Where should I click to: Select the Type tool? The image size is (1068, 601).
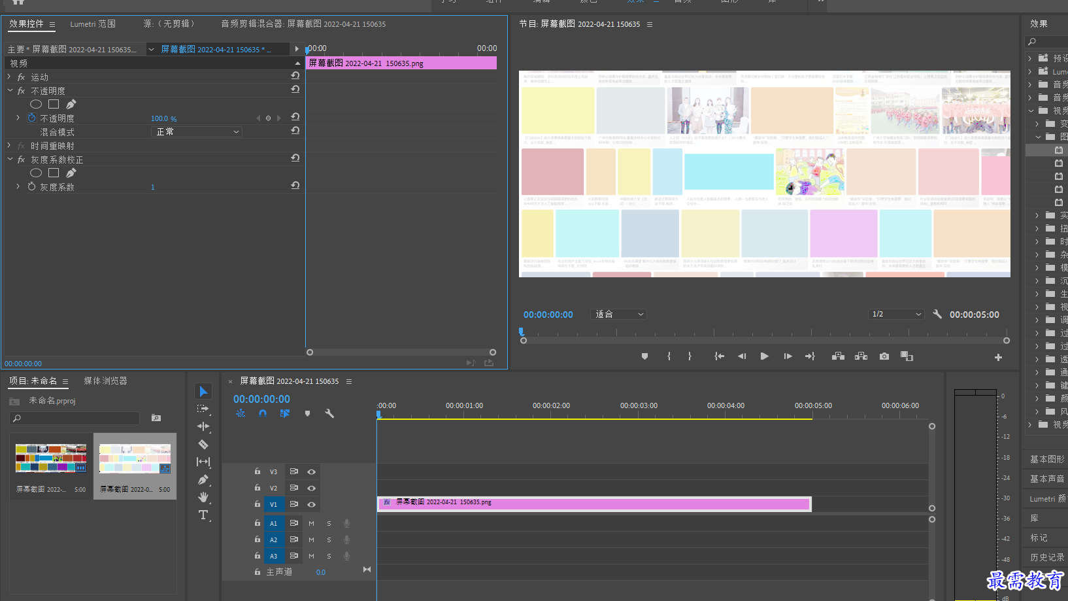pos(203,515)
